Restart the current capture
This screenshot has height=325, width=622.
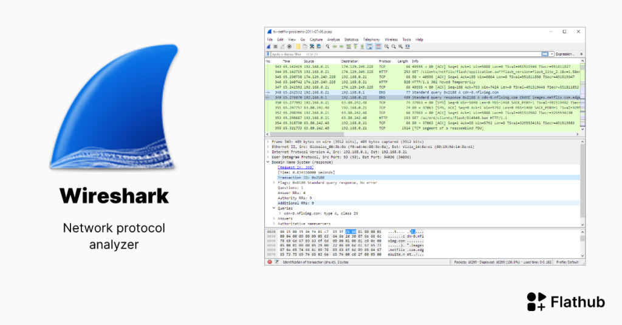click(282, 47)
